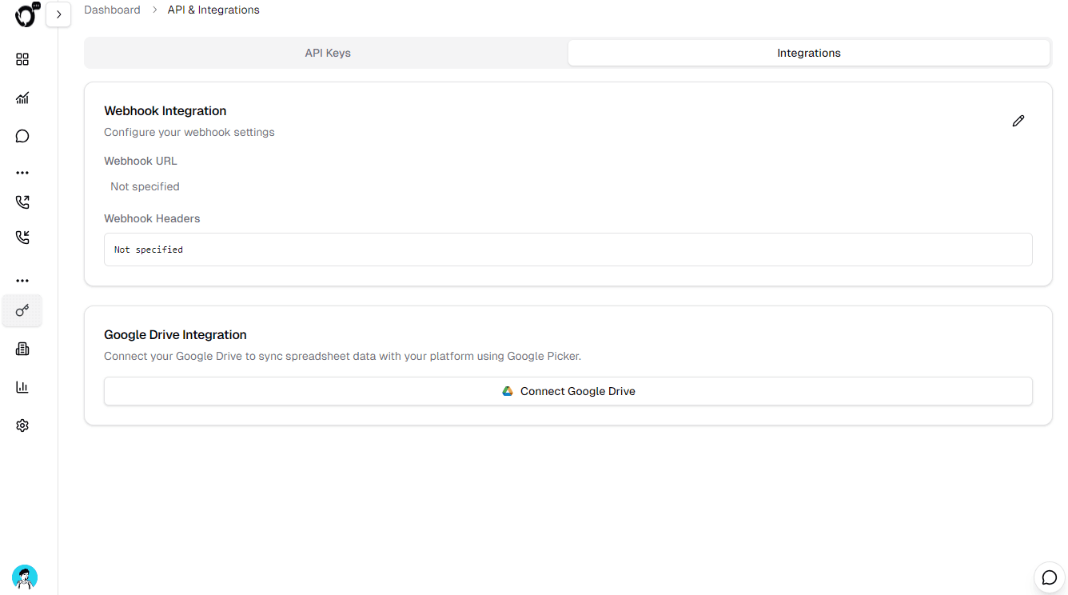Open the support chat bubble at bottom right

1049,577
